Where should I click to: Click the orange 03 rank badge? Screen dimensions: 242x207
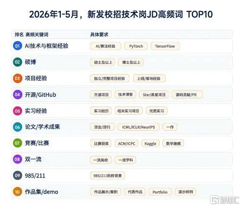(x=17, y=78)
